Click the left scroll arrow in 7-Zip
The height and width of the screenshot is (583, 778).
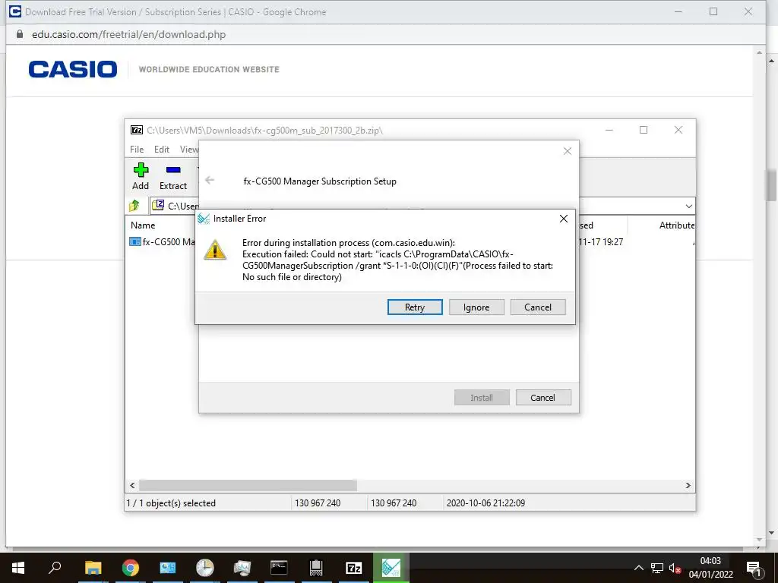(x=132, y=485)
